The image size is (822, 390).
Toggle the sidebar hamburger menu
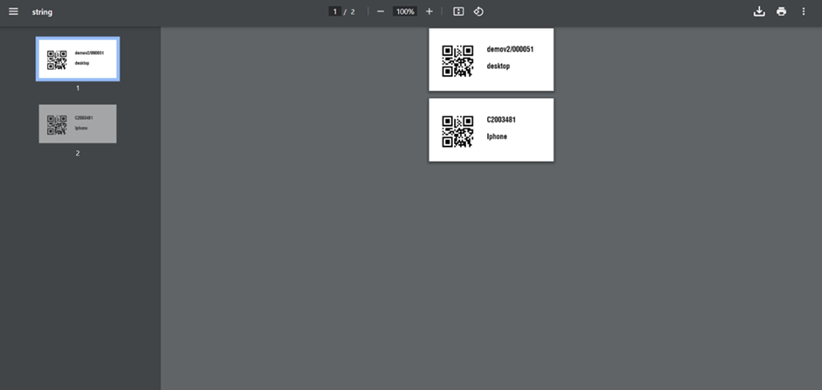(x=13, y=11)
